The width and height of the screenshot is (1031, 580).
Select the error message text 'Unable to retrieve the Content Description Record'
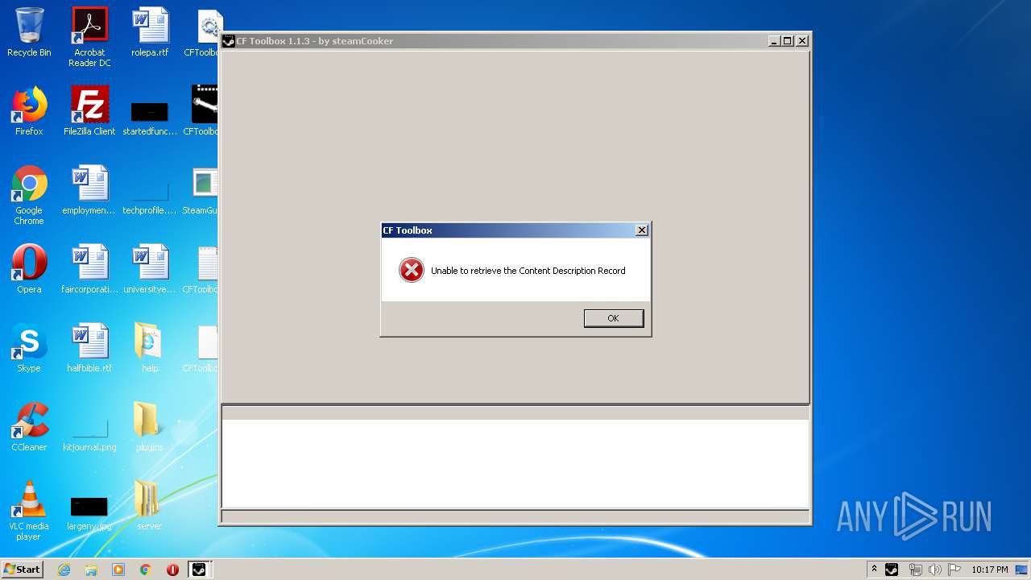(x=528, y=271)
